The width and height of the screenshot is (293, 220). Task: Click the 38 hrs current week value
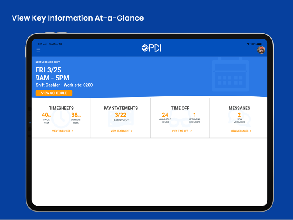[76, 115]
